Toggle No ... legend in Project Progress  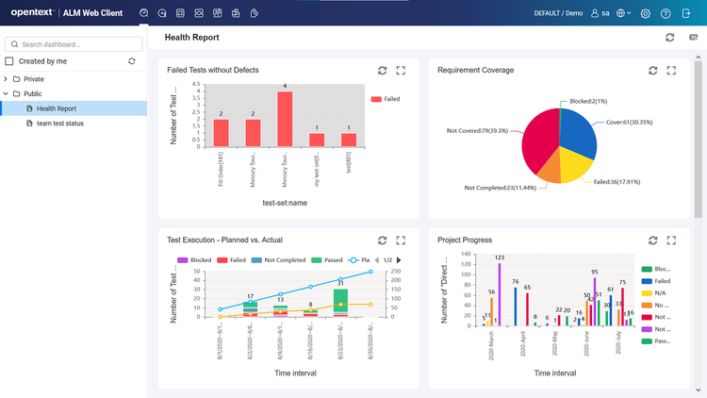(x=655, y=305)
